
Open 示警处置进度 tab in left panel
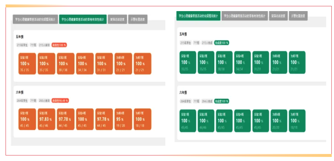[x=138, y=19]
